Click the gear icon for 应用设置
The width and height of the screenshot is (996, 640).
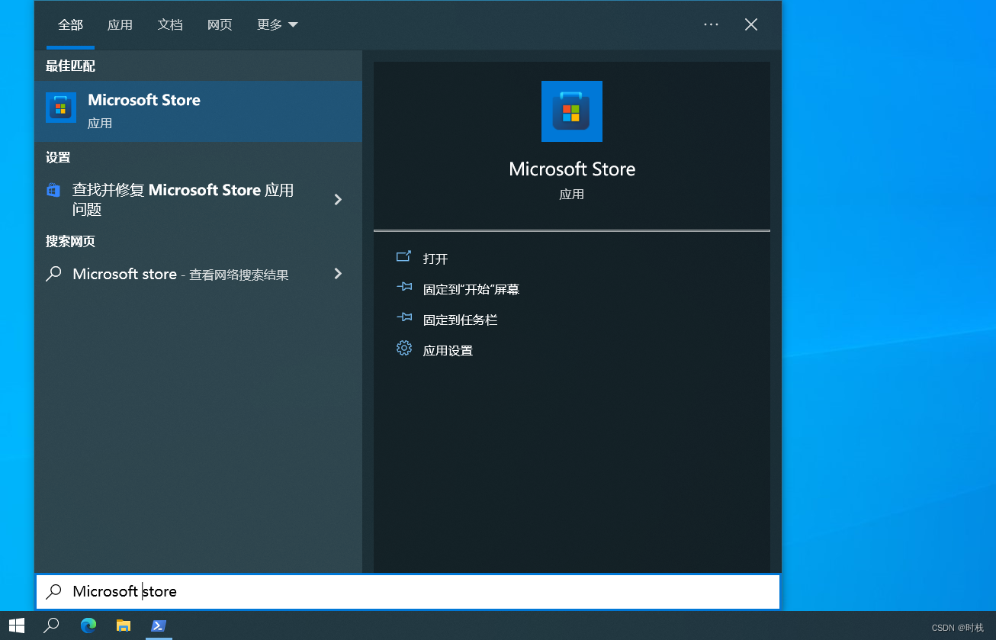(x=404, y=349)
